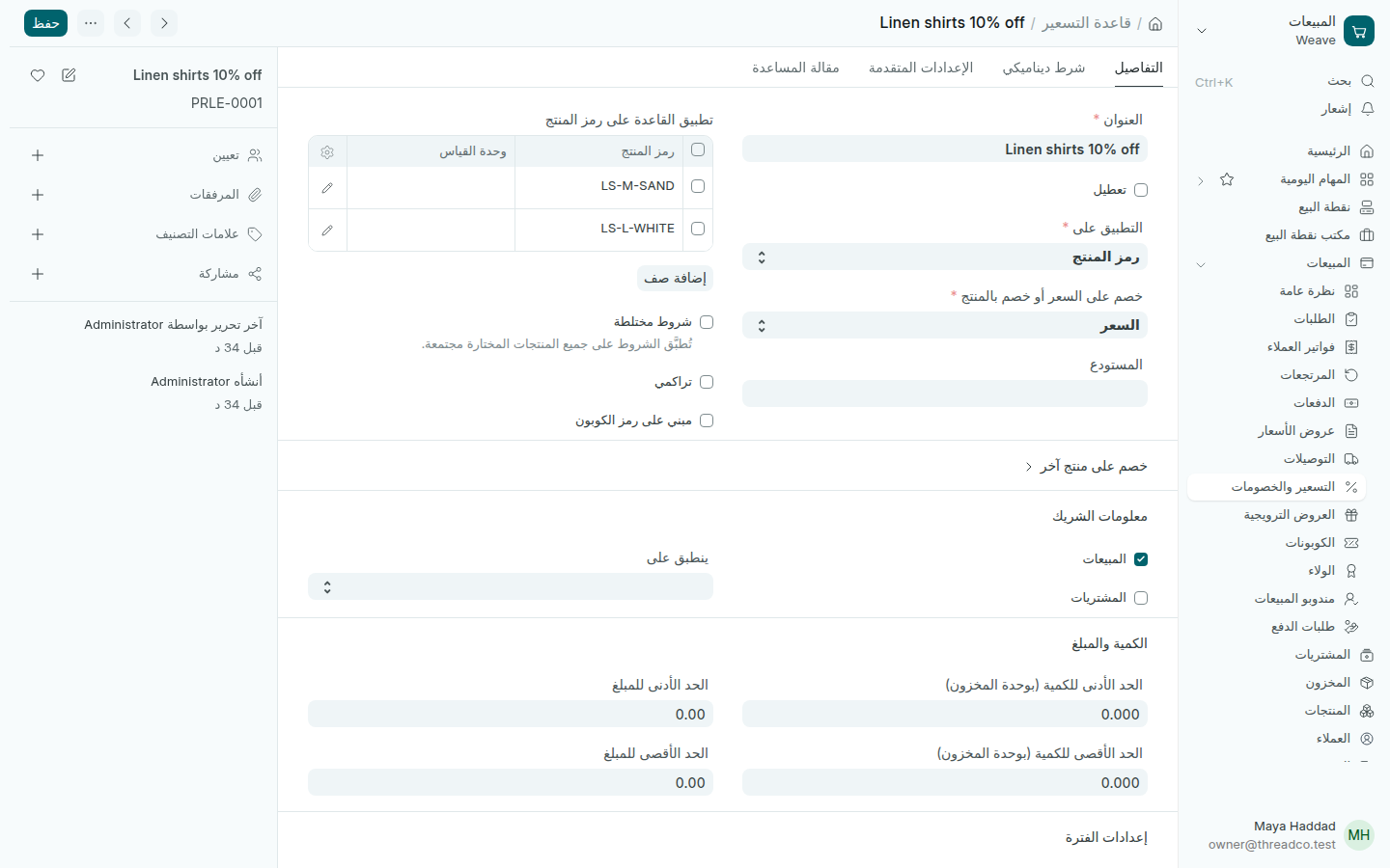Switch to the الإعدادات المتقدمة tab
This screenshot has height=868, width=1390.
tap(921, 68)
